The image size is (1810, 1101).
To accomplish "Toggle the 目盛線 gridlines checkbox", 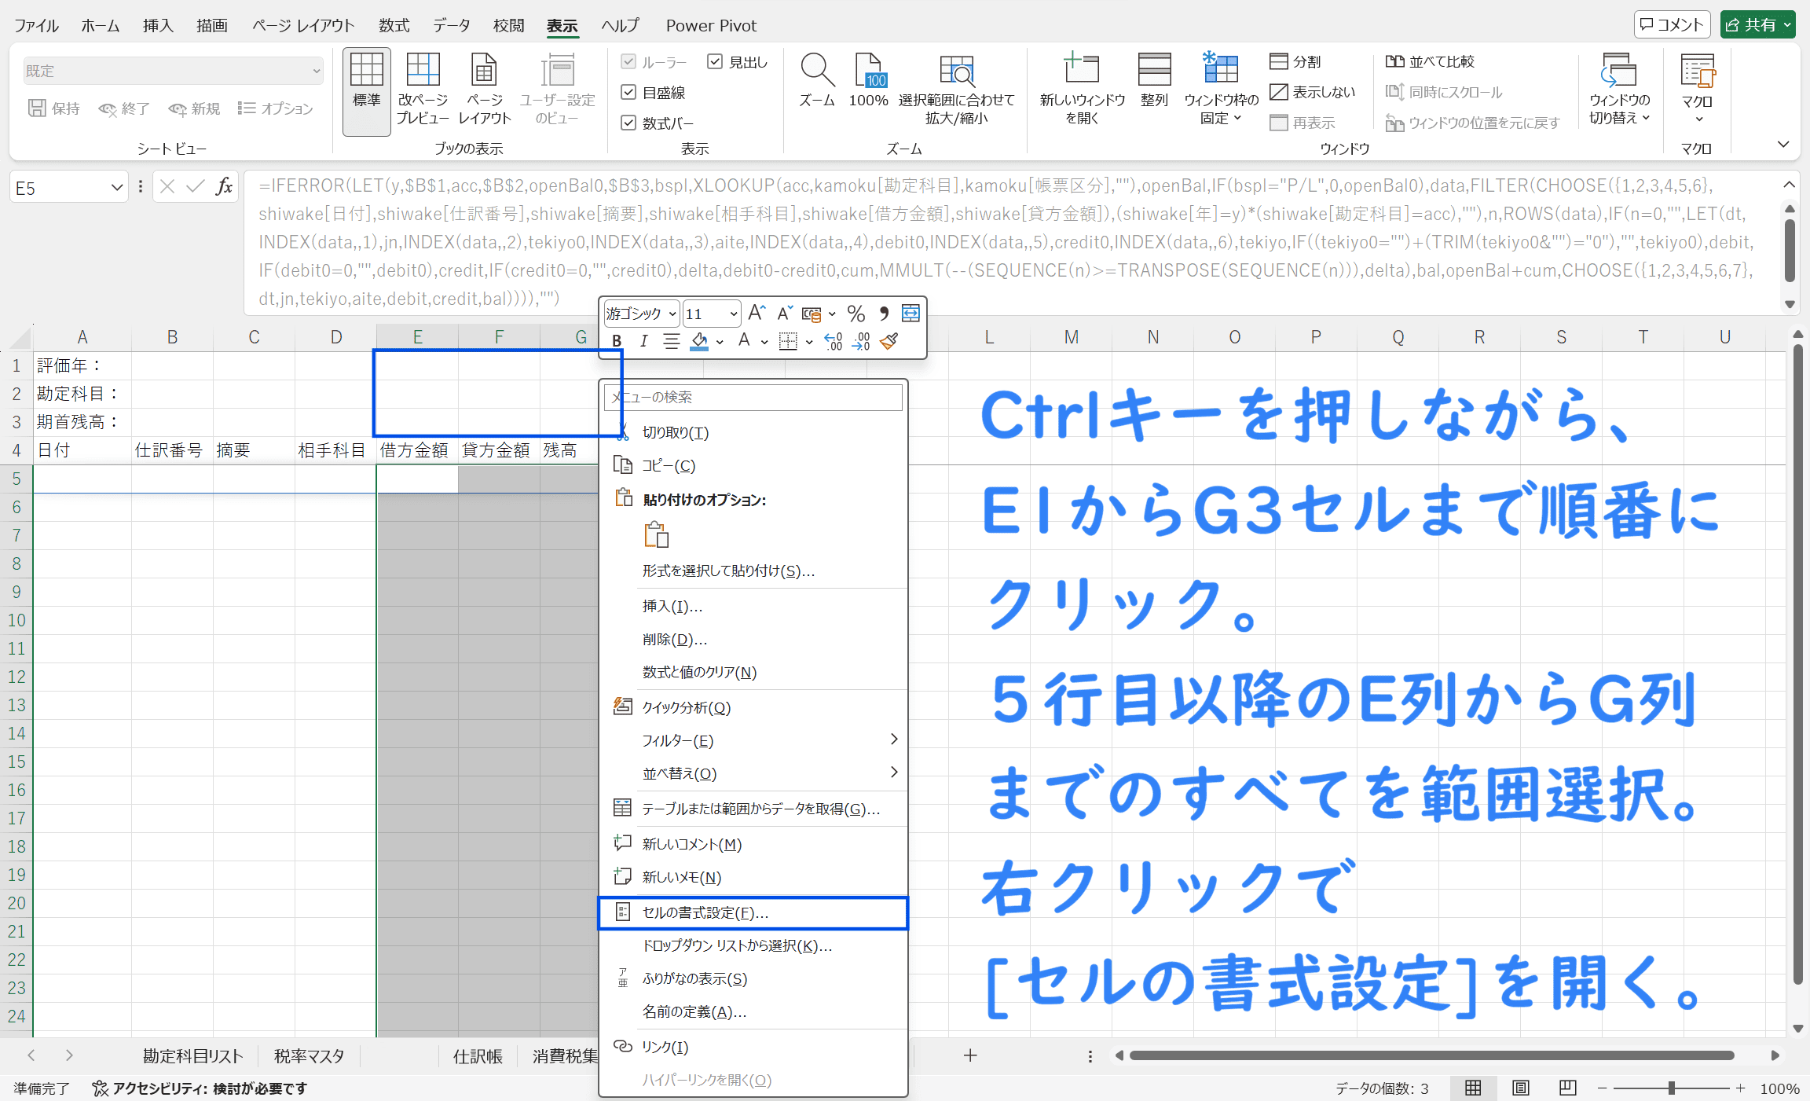I will [628, 92].
